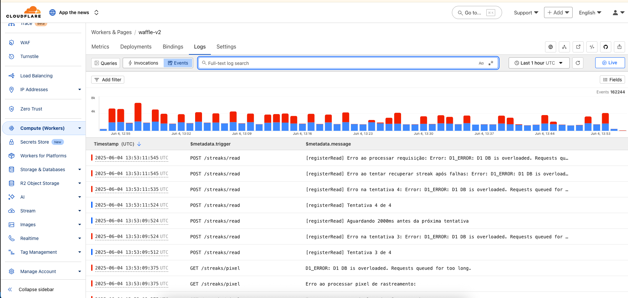
Task: Open the Queries view
Action: pyautogui.click(x=106, y=63)
